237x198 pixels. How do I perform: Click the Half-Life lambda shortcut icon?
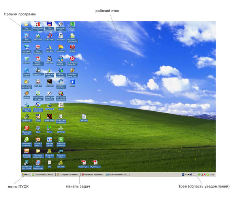(49, 118)
